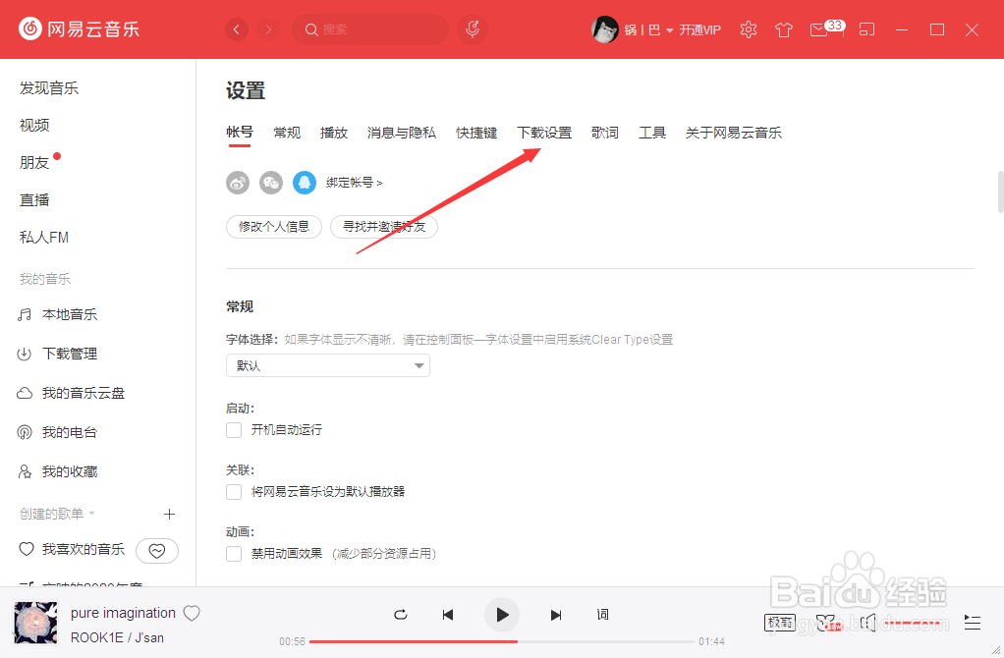Click 修改个人信息 button
Viewport: 1004px width, 658px height.
point(274,227)
